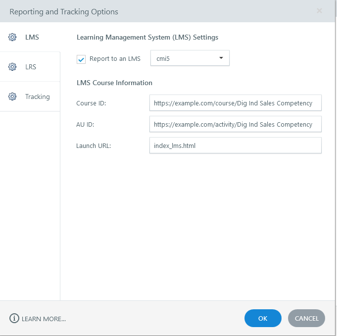337x336 pixels.
Task: Click the 'Report to an LMS' label text
Action: (115, 59)
